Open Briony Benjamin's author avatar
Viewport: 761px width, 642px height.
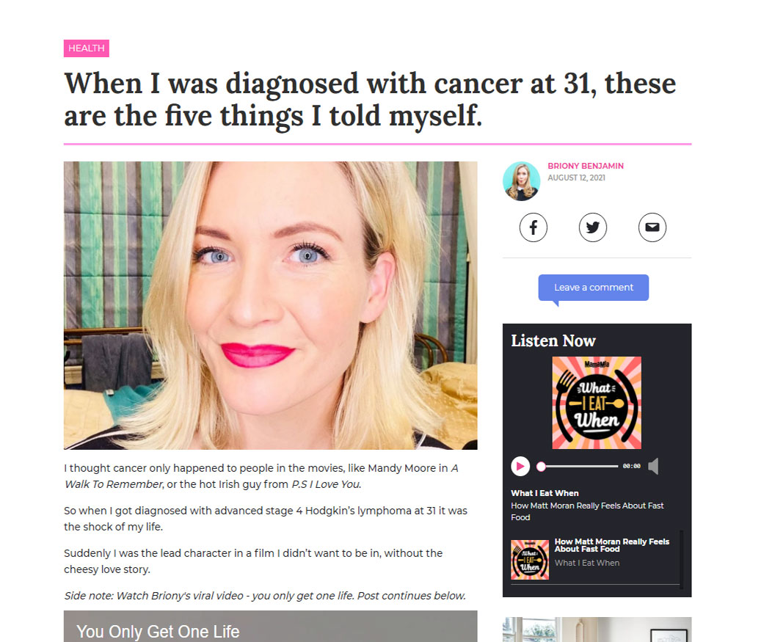coord(521,181)
